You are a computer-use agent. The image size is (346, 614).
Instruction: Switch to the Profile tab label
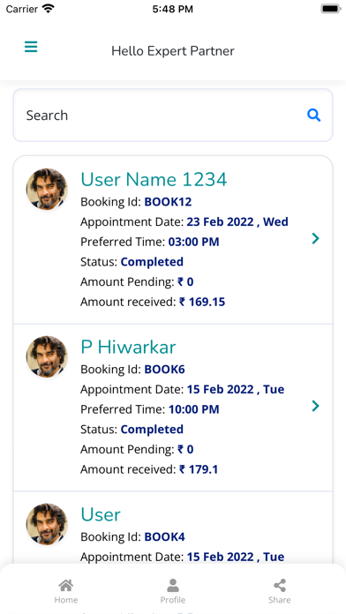tap(173, 600)
